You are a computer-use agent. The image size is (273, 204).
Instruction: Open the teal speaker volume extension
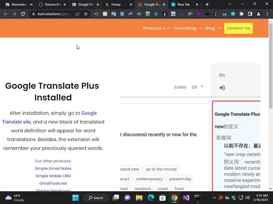click(x=139, y=14)
